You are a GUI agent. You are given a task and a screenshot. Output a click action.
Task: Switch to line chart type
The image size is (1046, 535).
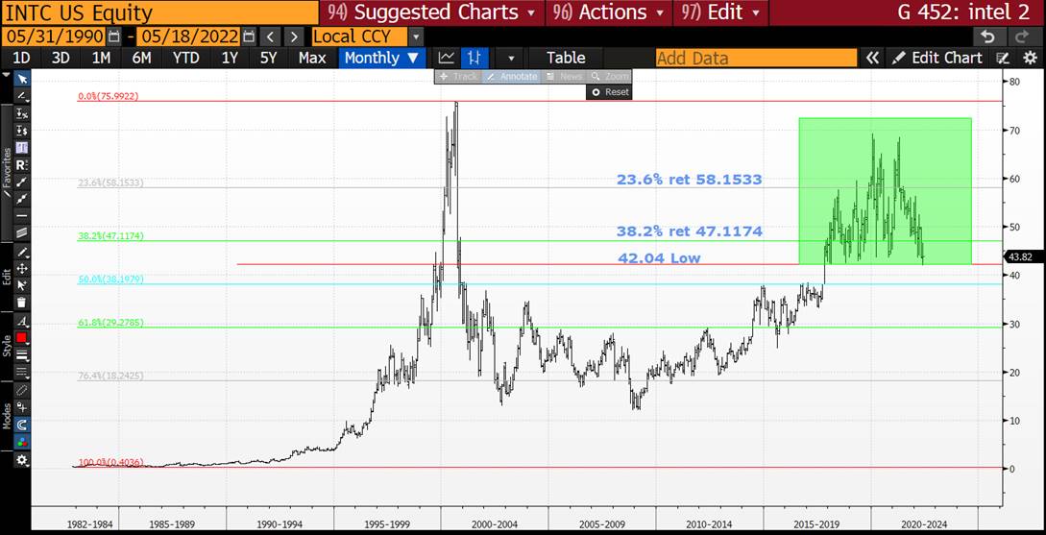[x=447, y=58]
